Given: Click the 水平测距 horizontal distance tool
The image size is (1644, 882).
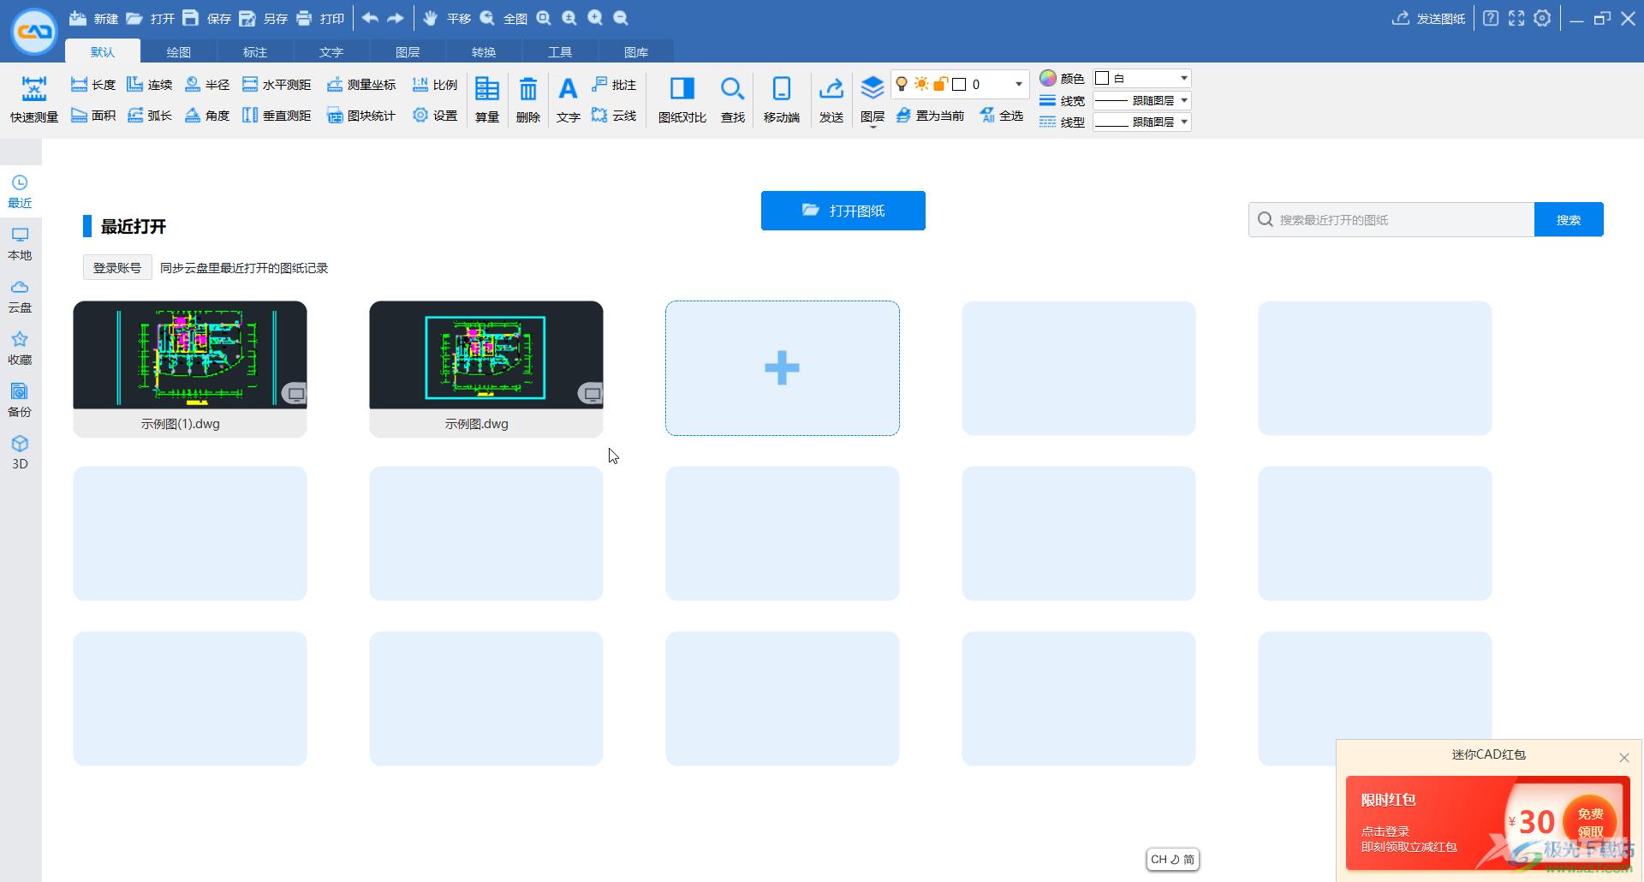Looking at the screenshot, I should coord(277,85).
